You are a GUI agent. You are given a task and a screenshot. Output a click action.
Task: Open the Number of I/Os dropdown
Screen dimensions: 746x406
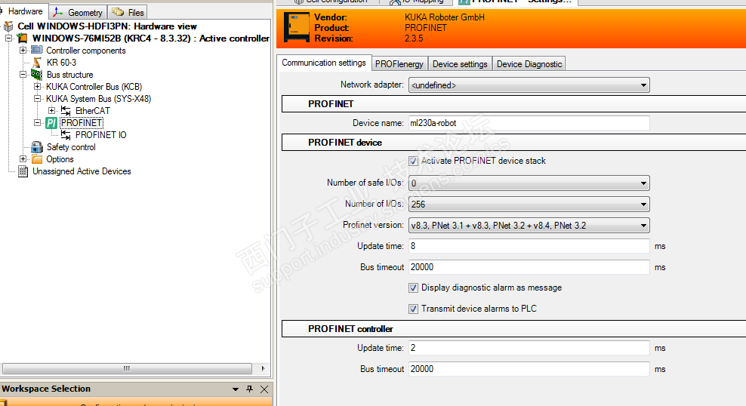click(643, 205)
